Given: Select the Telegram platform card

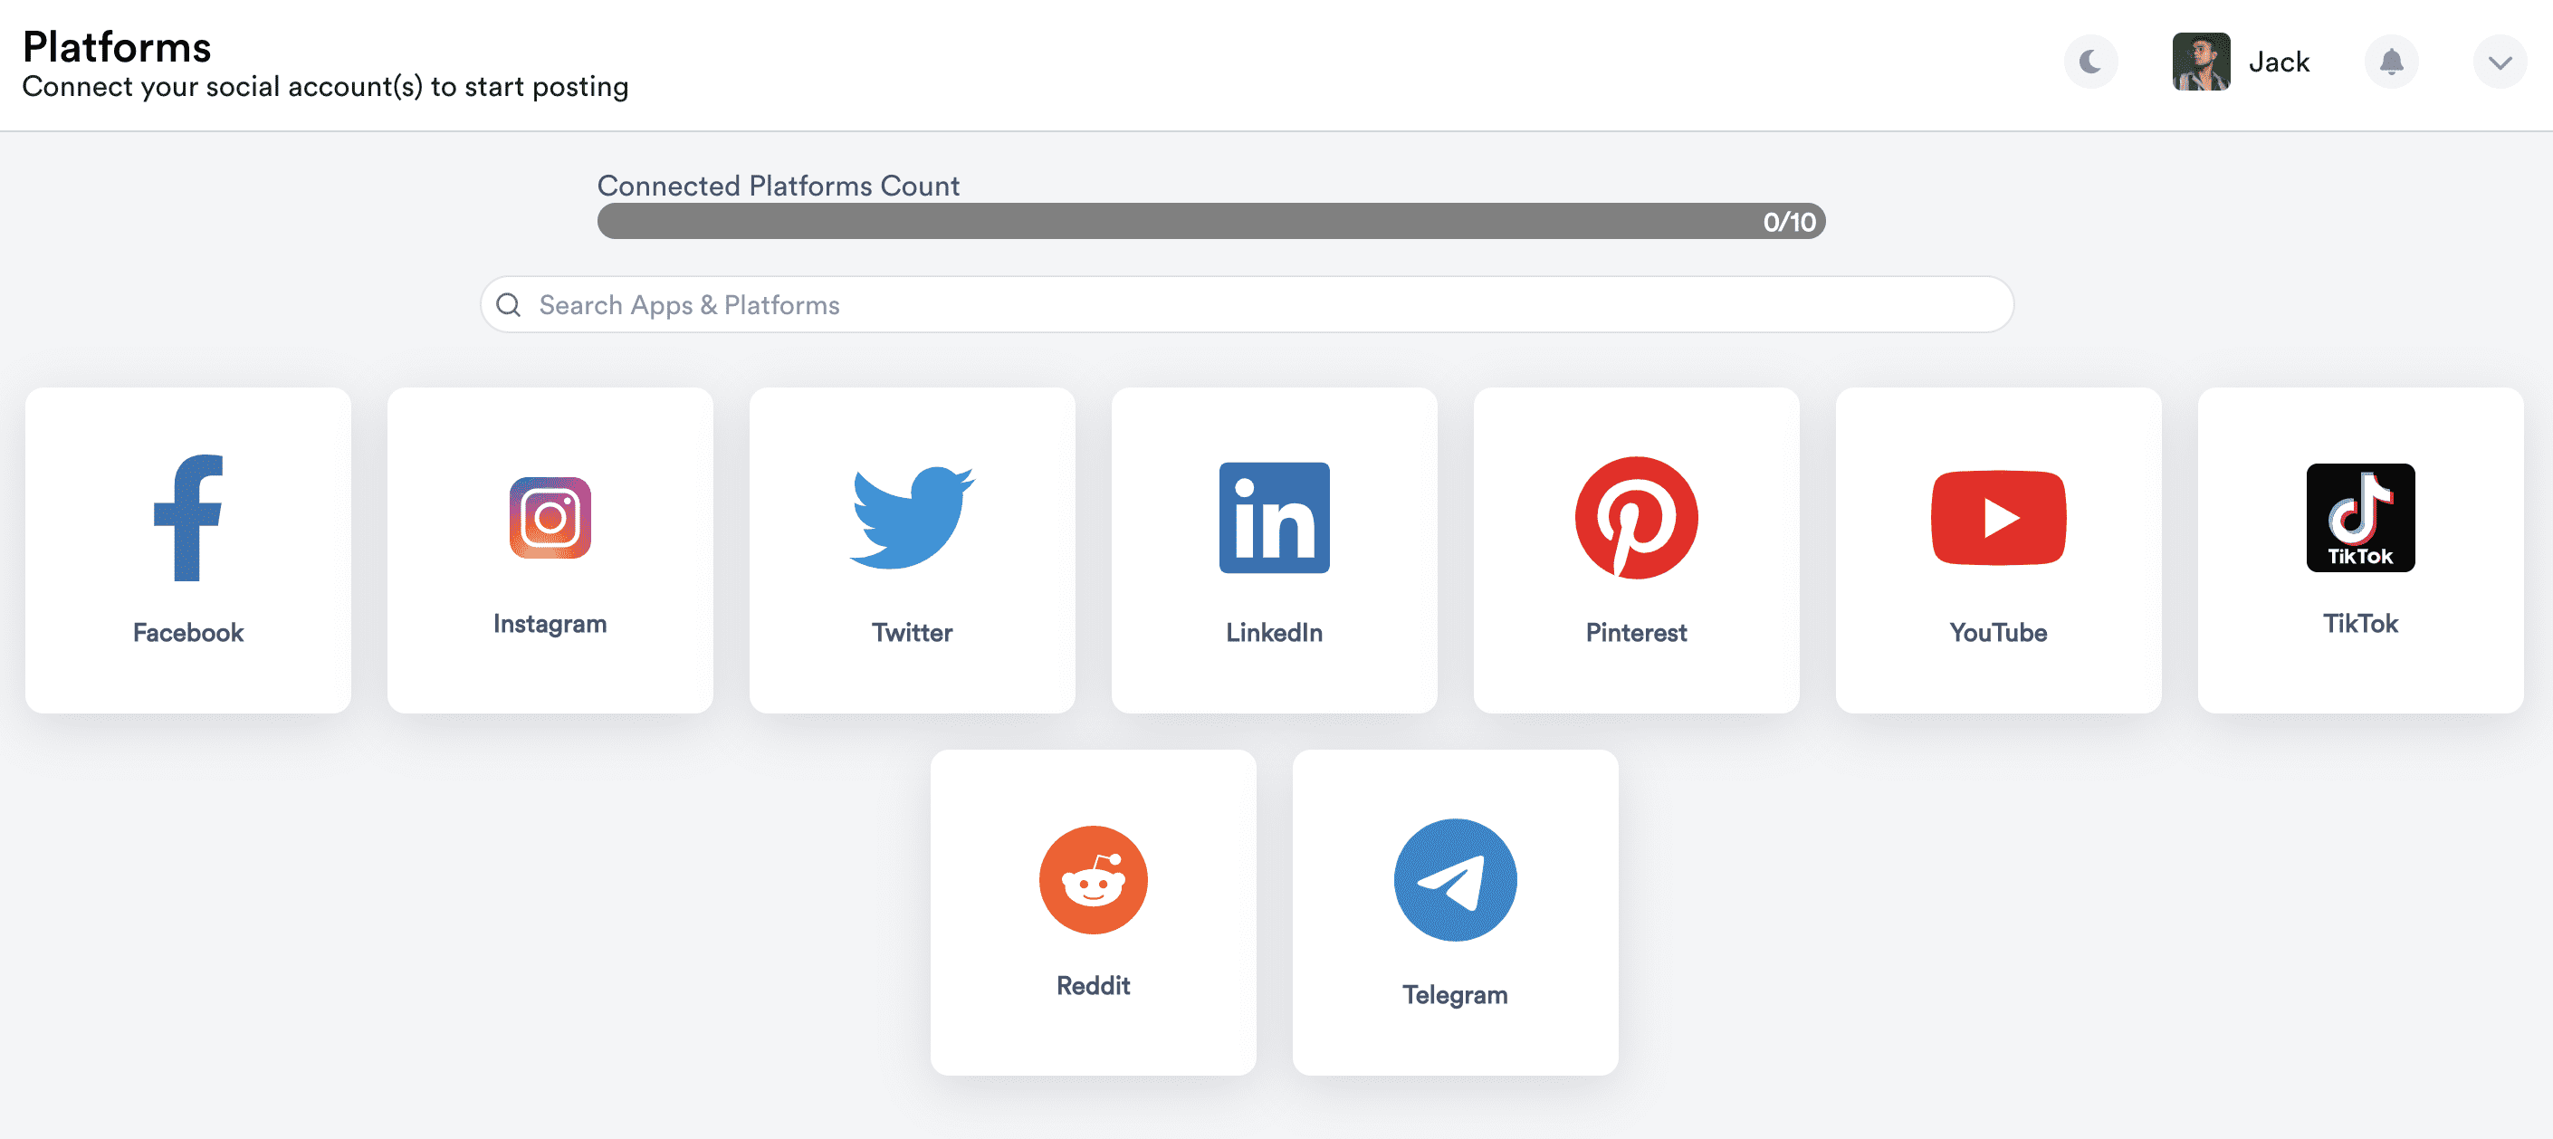Looking at the screenshot, I should click(x=1454, y=913).
